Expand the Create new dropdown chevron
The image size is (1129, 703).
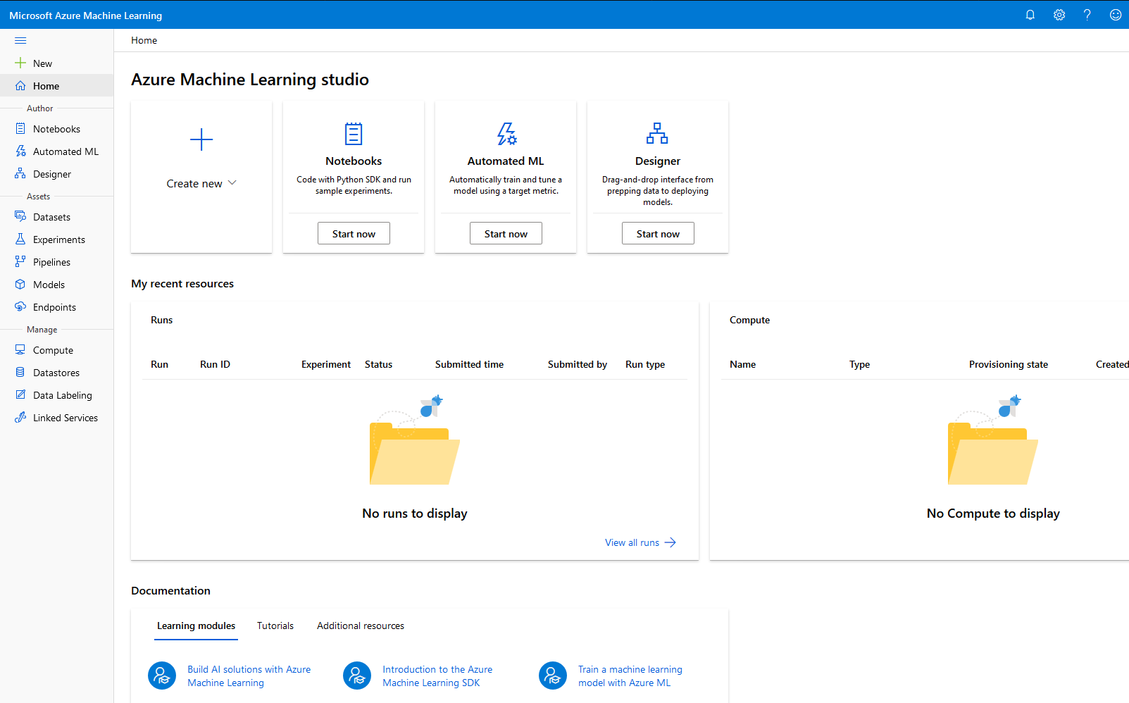[232, 183]
